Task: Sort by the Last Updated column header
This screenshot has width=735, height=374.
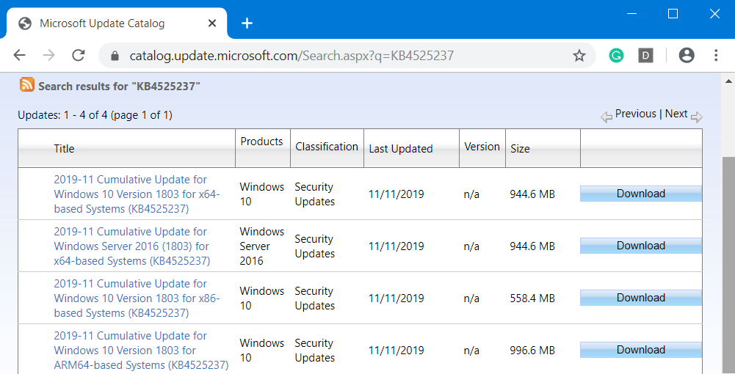Action: point(401,149)
